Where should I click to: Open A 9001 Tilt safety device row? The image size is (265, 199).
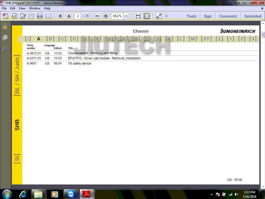[141, 63]
